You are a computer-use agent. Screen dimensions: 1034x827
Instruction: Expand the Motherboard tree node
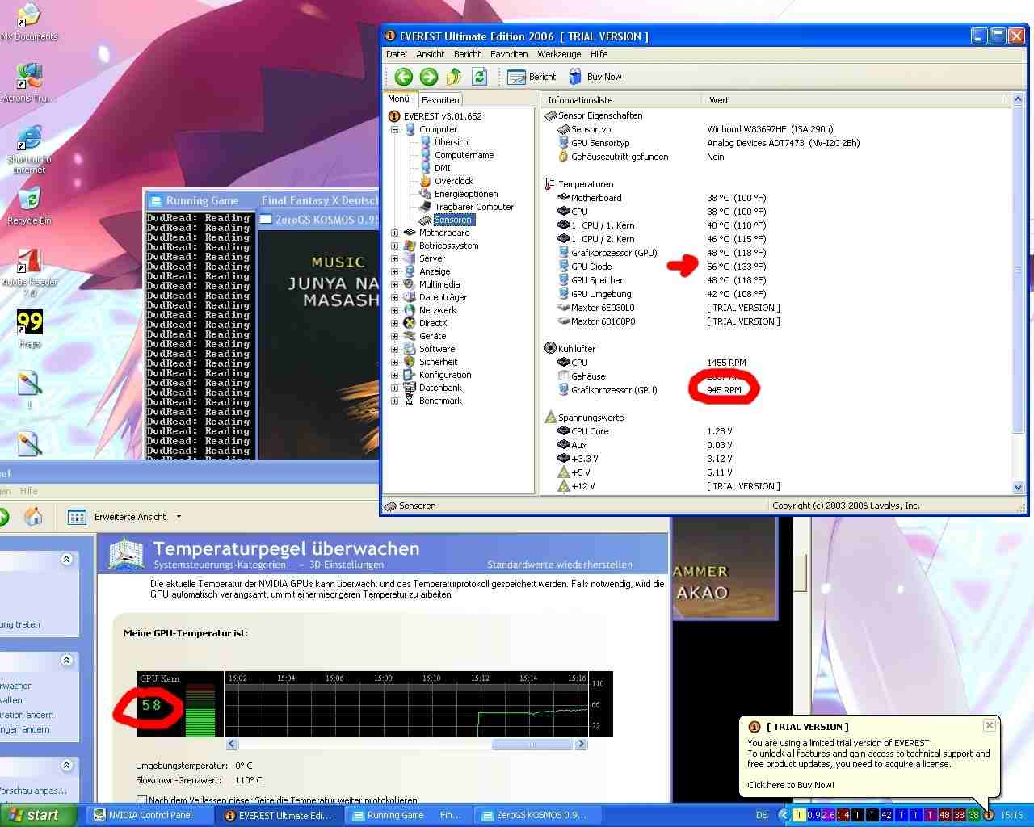click(395, 233)
